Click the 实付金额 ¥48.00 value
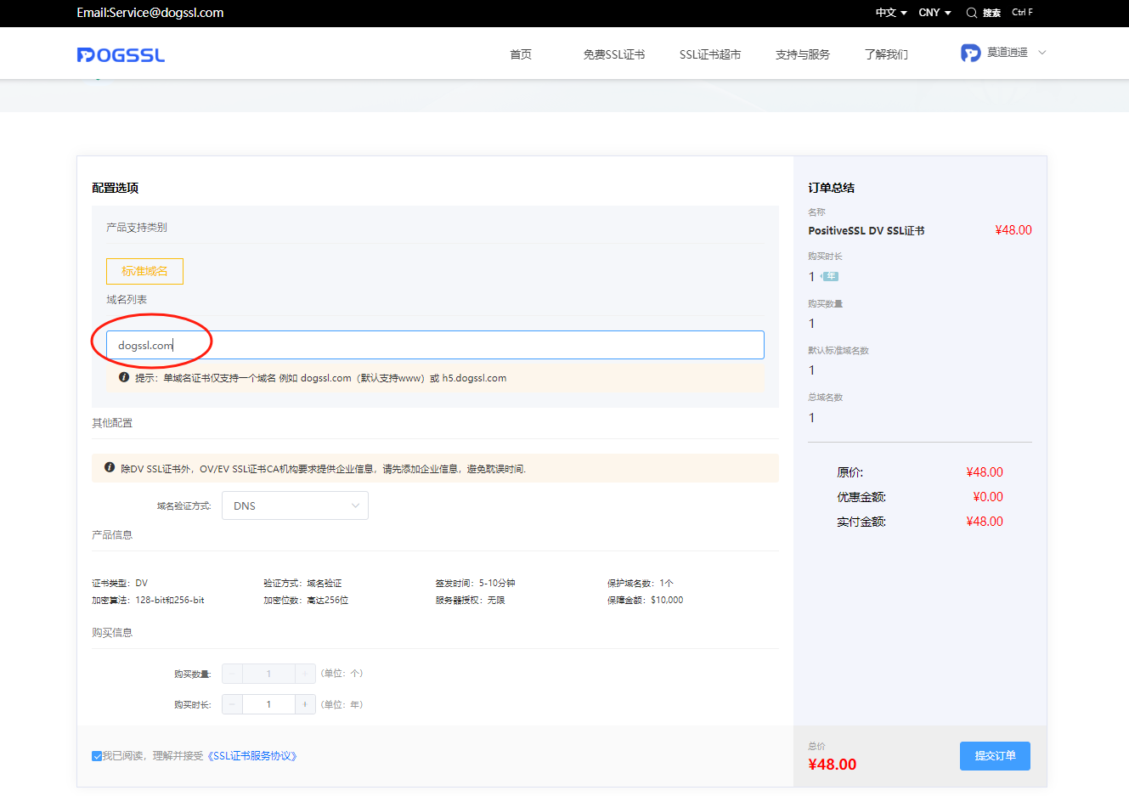Screen dimensions: 1129x796 pos(985,522)
